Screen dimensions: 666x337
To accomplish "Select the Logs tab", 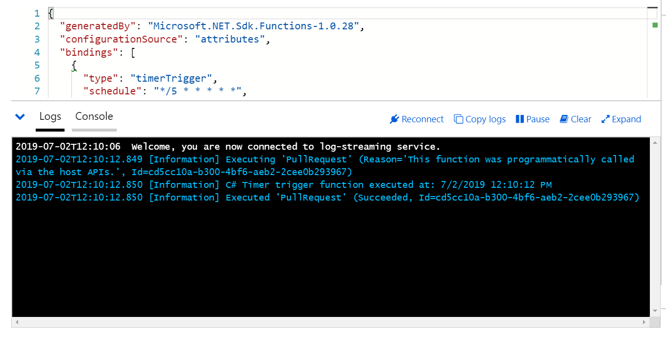I will pos(50,116).
